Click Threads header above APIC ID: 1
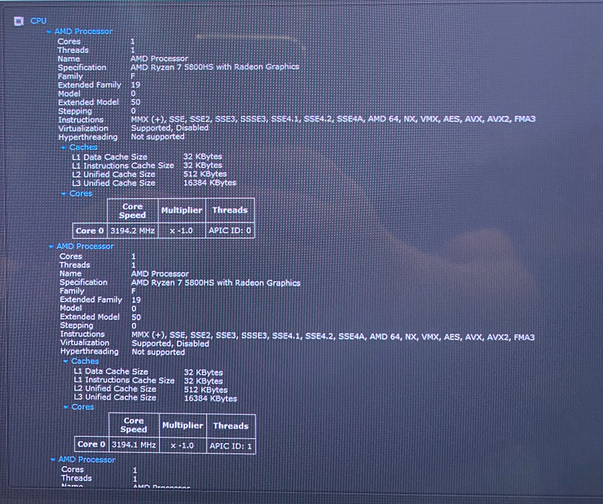603x504 pixels. tap(231, 426)
